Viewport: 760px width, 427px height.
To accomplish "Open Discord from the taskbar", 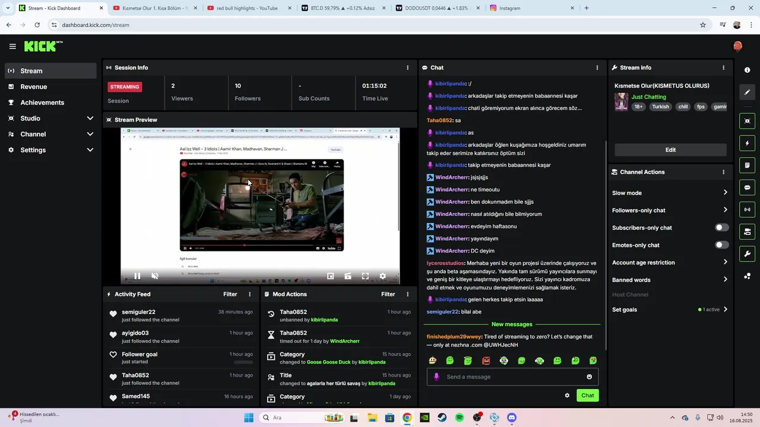I will 512,418.
